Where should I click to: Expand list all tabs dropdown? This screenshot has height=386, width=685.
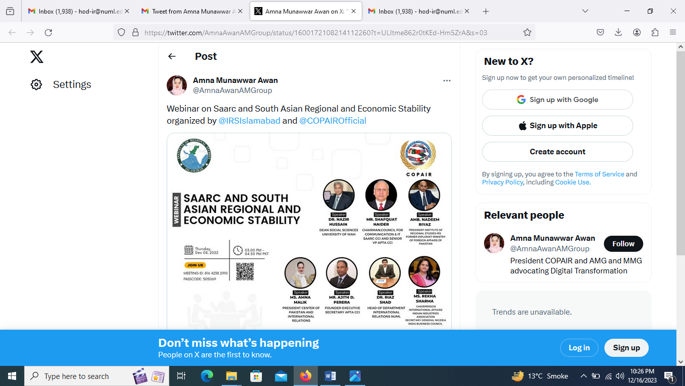pos(585,11)
